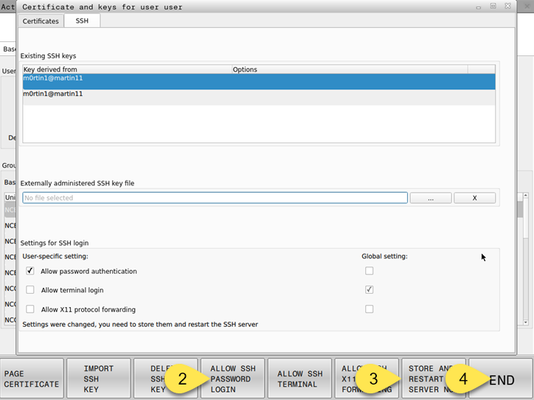
Task: Minimize the certificate and keys dialog
Action: click(x=479, y=7)
